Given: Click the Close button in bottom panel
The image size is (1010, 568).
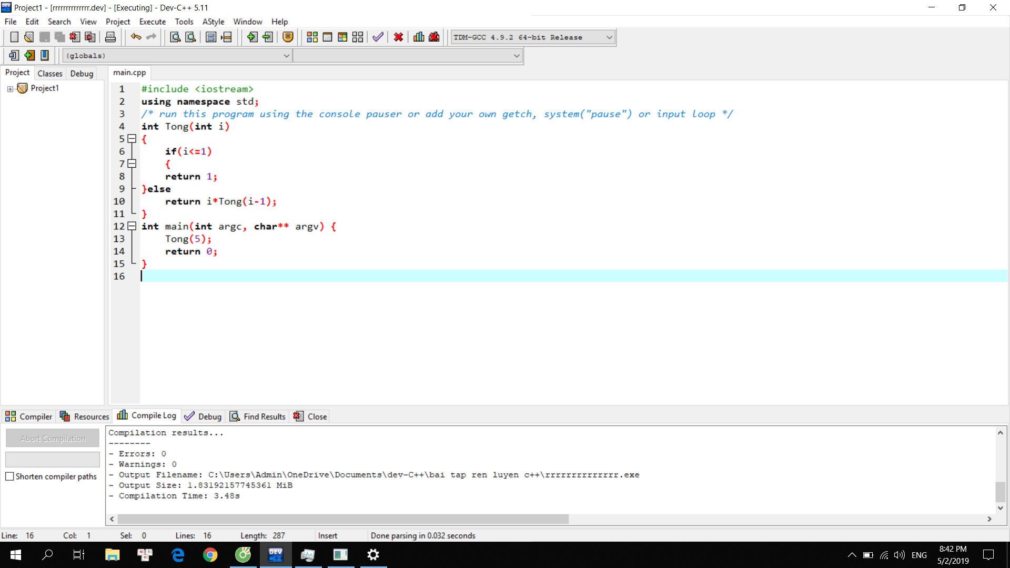Looking at the screenshot, I should pyautogui.click(x=311, y=417).
